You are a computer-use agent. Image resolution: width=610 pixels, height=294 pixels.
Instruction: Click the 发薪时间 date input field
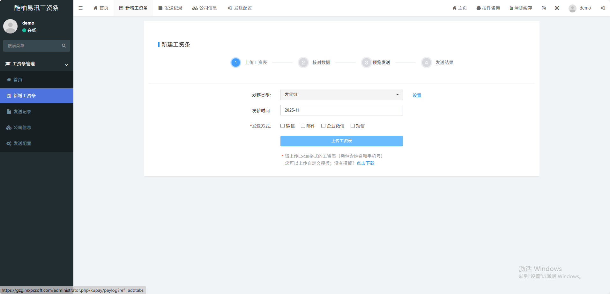pyautogui.click(x=341, y=110)
